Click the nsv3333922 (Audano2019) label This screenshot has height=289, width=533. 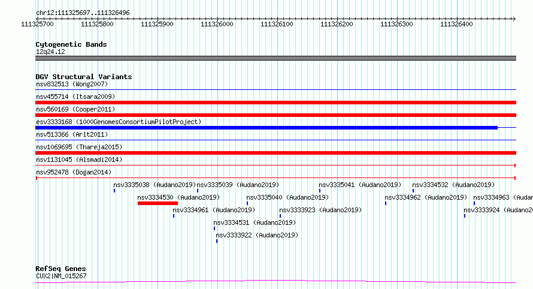(x=257, y=235)
